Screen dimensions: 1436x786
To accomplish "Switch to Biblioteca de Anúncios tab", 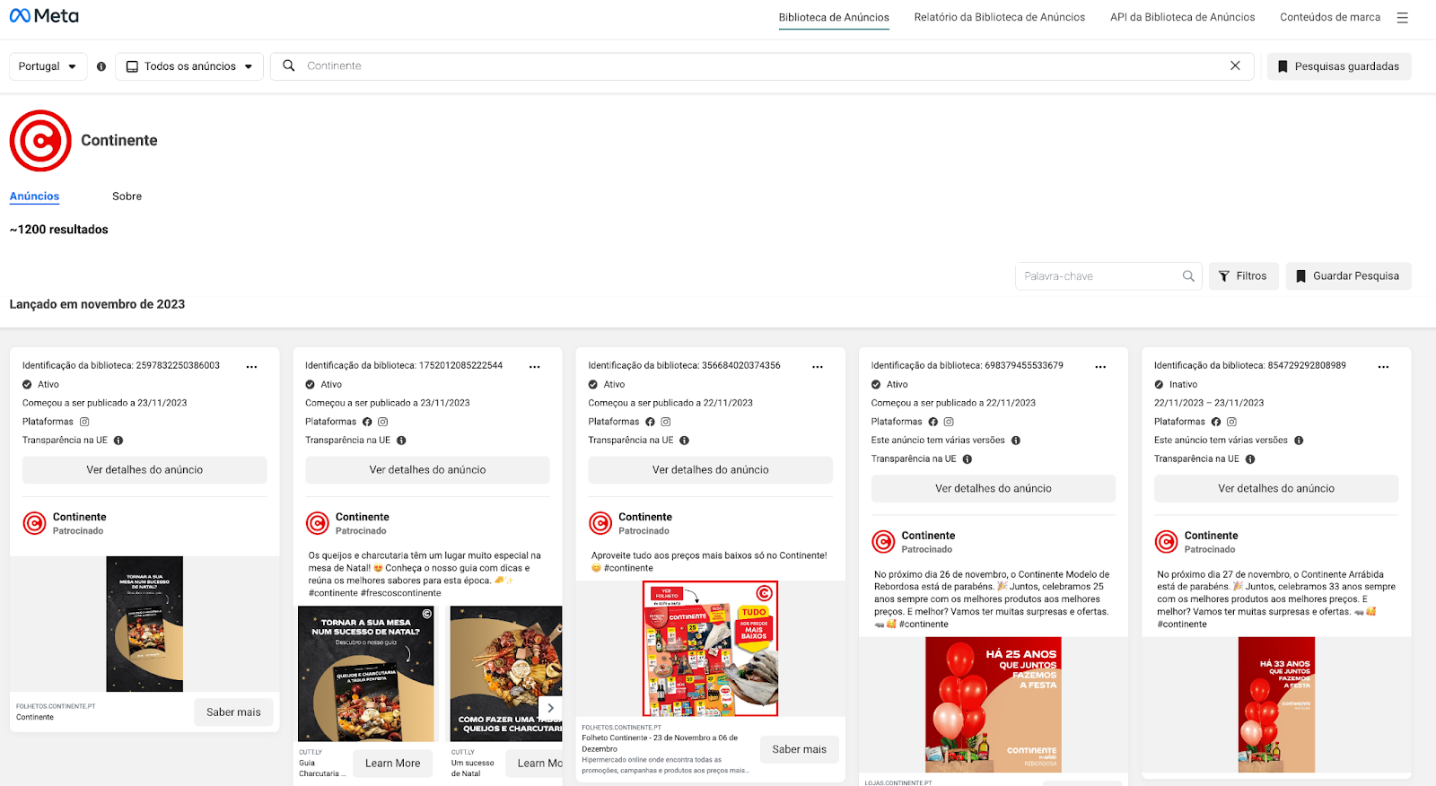I will click(x=834, y=17).
